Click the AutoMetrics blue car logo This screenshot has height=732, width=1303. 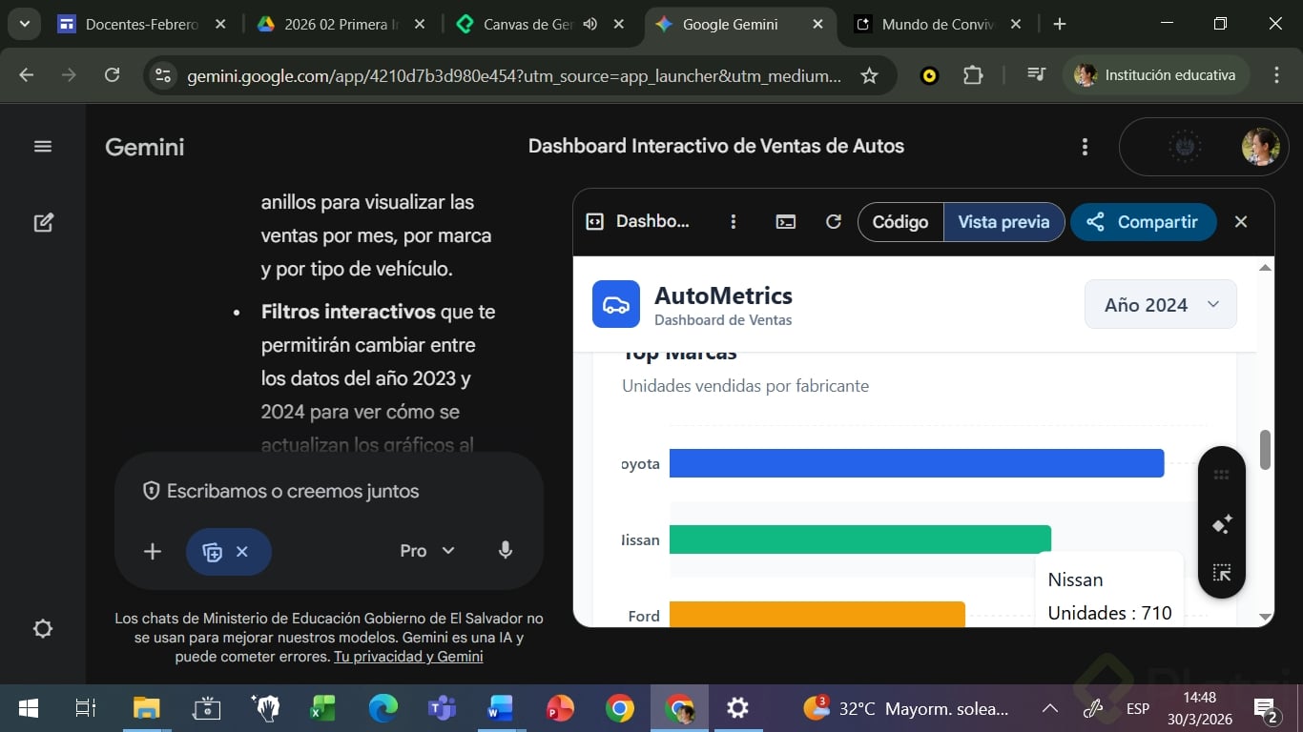(x=616, y=304)
